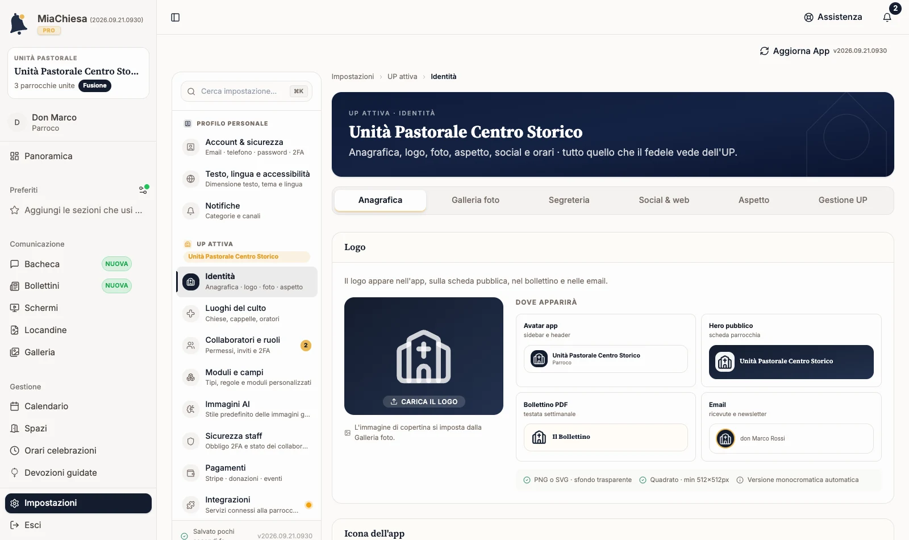Click Esci to log out
This screenshot has width=909, height=540.
(x=78, y=525)
